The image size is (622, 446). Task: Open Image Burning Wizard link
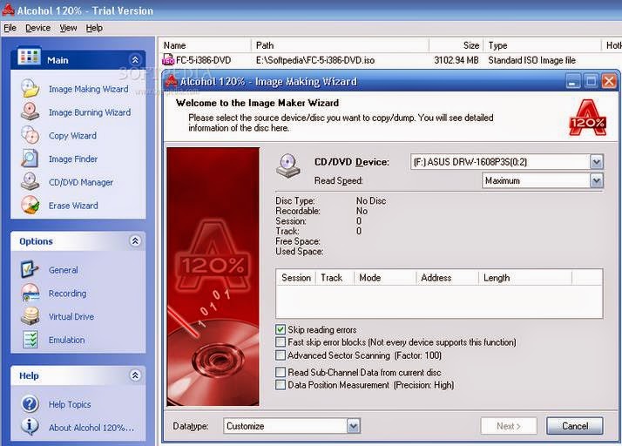click(x=90, y=112)
